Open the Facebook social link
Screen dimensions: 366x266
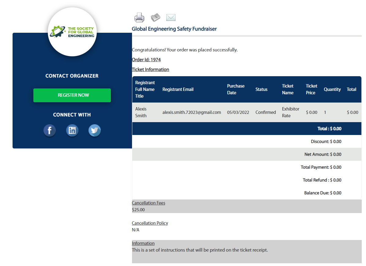pyautogui.click(x=50, y=130)
